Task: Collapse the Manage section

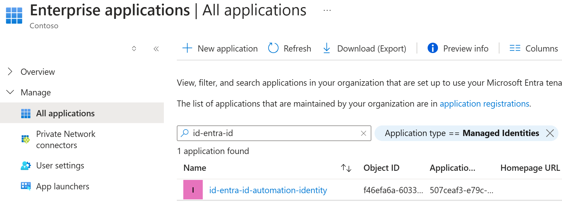Action: 10,92
